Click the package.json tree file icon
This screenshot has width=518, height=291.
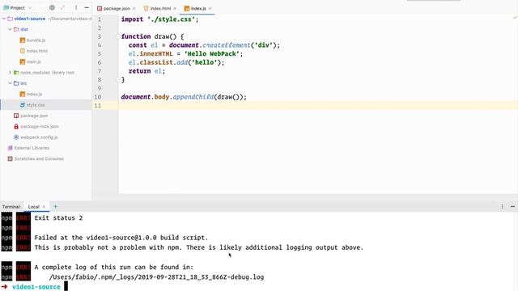click(16, 116)
